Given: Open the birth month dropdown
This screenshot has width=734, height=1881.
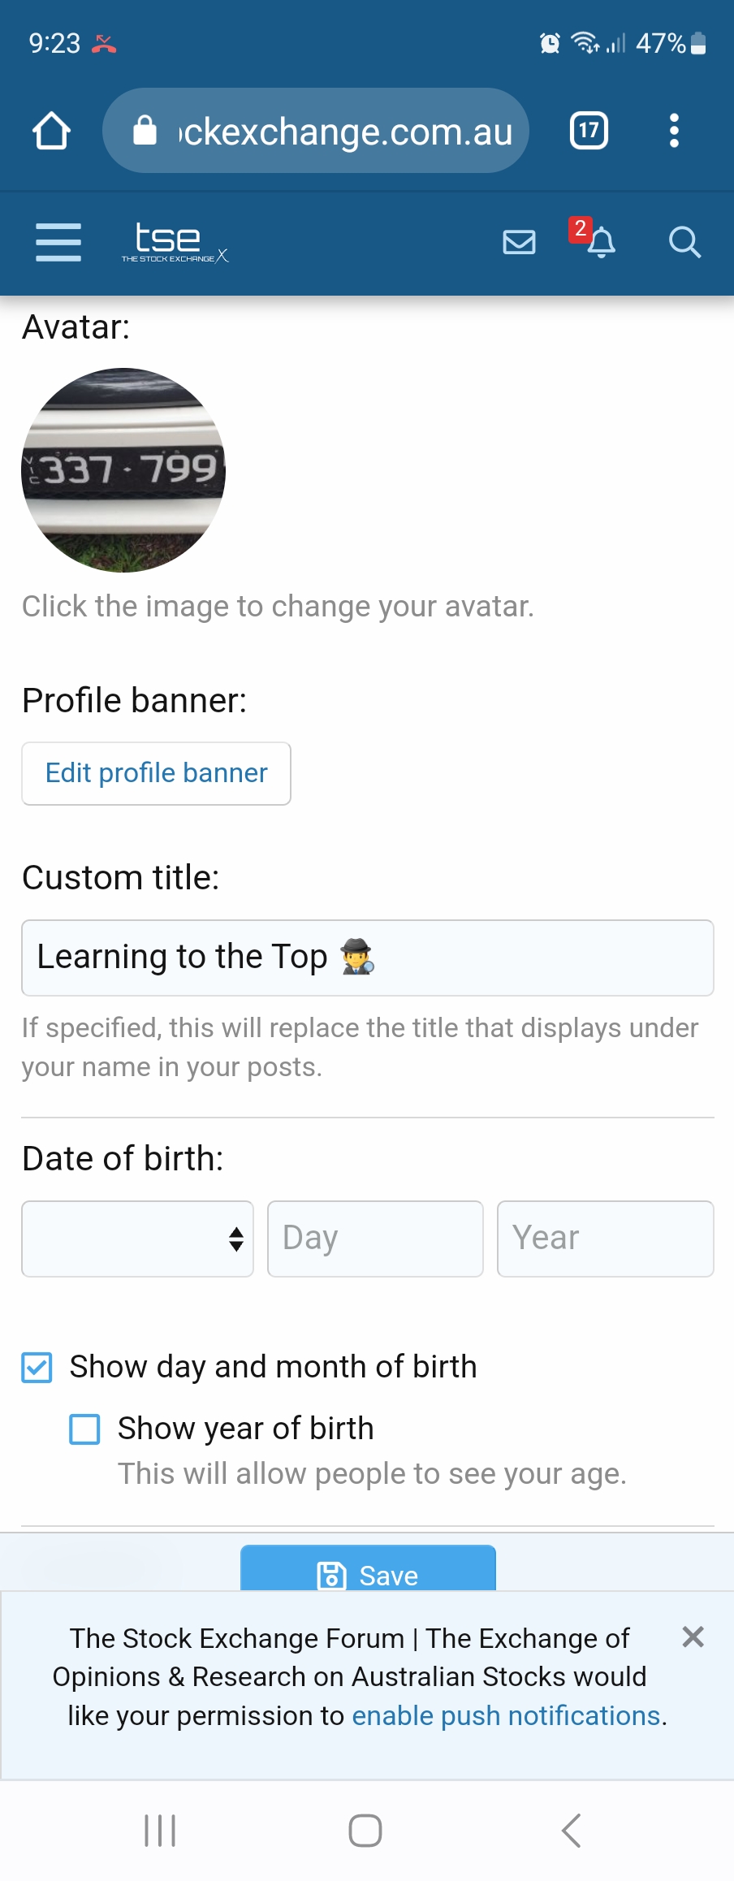Looking at the screenshot, I should [x=137, y=1239].
